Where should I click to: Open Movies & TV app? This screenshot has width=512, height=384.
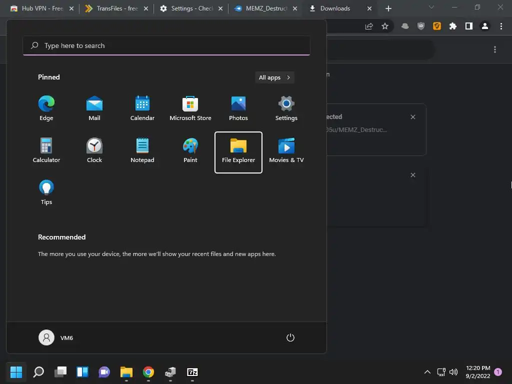(x=286, y=150)
